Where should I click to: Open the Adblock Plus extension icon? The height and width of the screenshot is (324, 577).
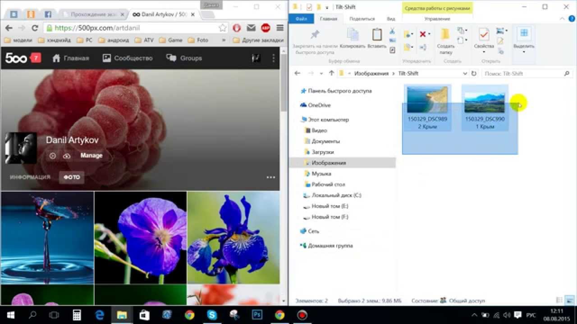click(x=266, y=28)
